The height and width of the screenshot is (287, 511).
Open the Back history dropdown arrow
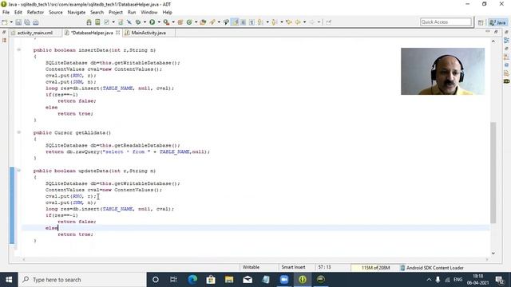[304, 22]
